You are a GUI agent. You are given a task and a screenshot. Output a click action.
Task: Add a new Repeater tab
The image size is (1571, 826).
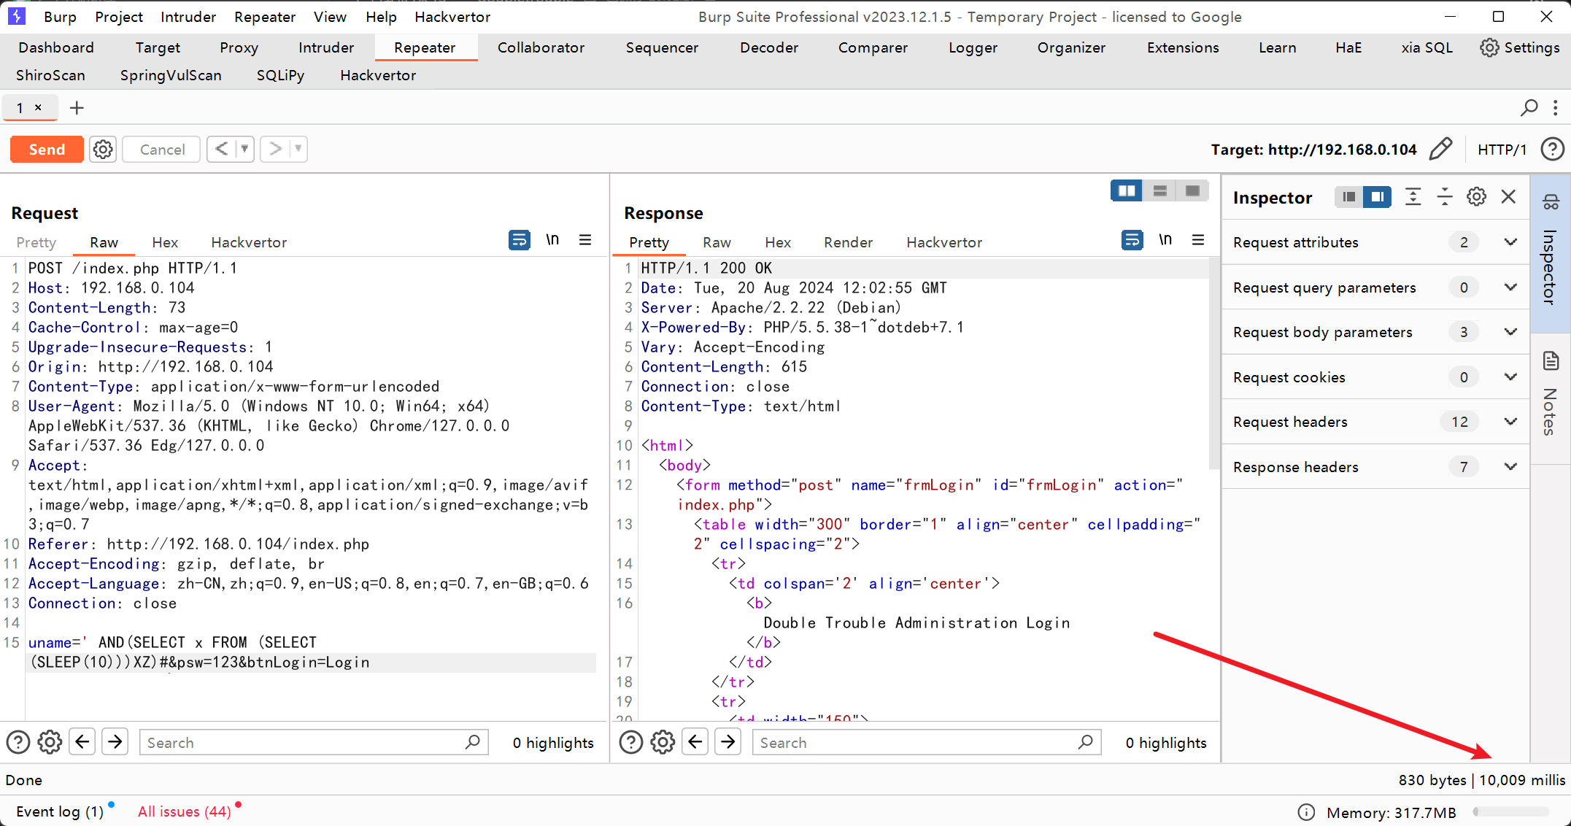pos(77,108)
